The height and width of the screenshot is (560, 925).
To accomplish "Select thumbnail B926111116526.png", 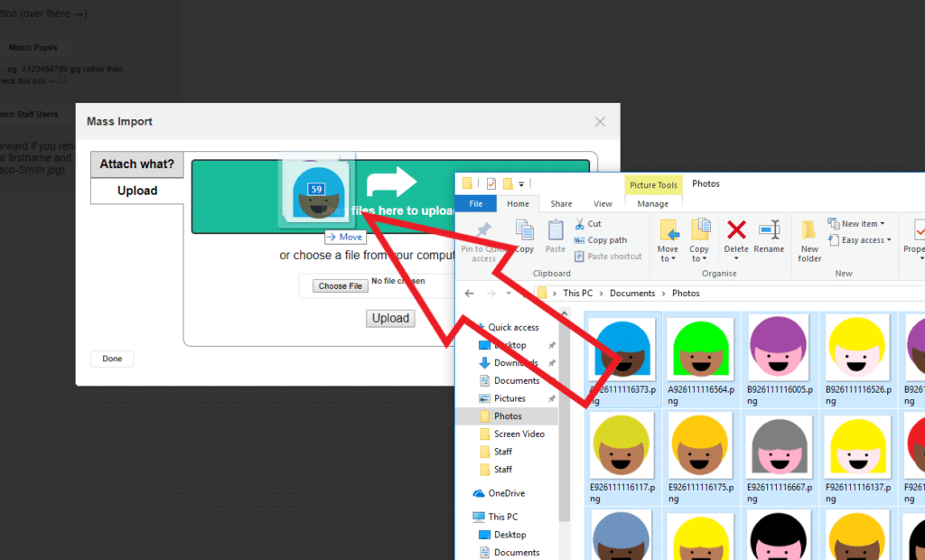I will 858,360.
